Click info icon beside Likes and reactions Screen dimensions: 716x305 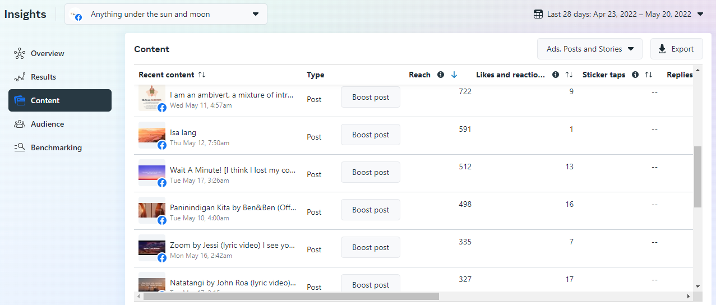[556, 75]
